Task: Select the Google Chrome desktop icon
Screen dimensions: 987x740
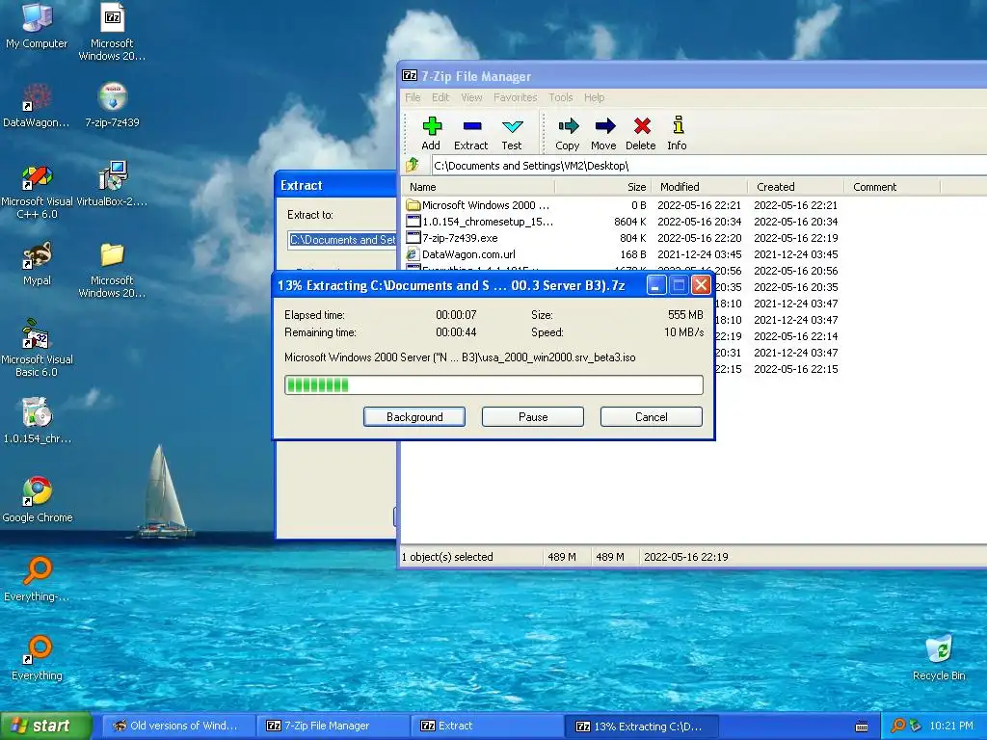Action: pos(38,500)
